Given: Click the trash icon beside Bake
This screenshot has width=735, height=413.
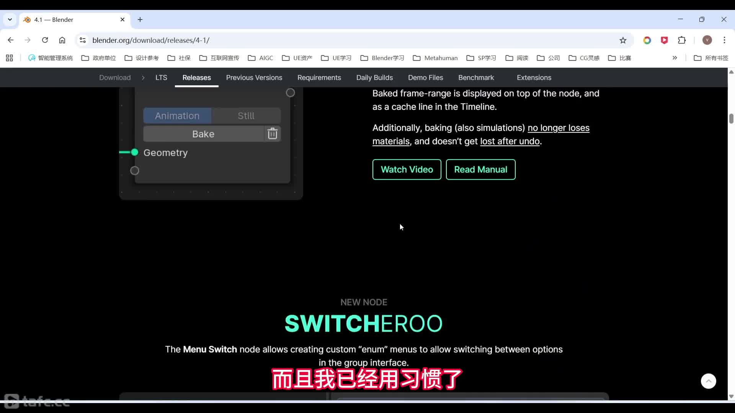Looking at the screenshot, I should 273,134.
